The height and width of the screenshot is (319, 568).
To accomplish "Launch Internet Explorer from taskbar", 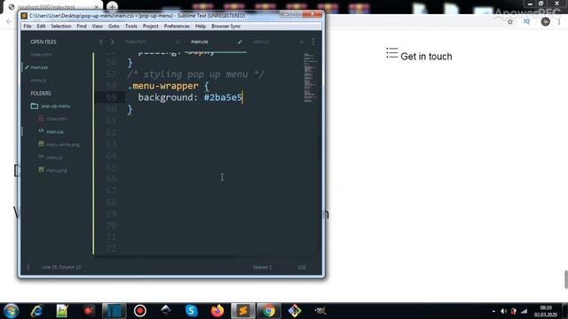I will coord(36,311).
